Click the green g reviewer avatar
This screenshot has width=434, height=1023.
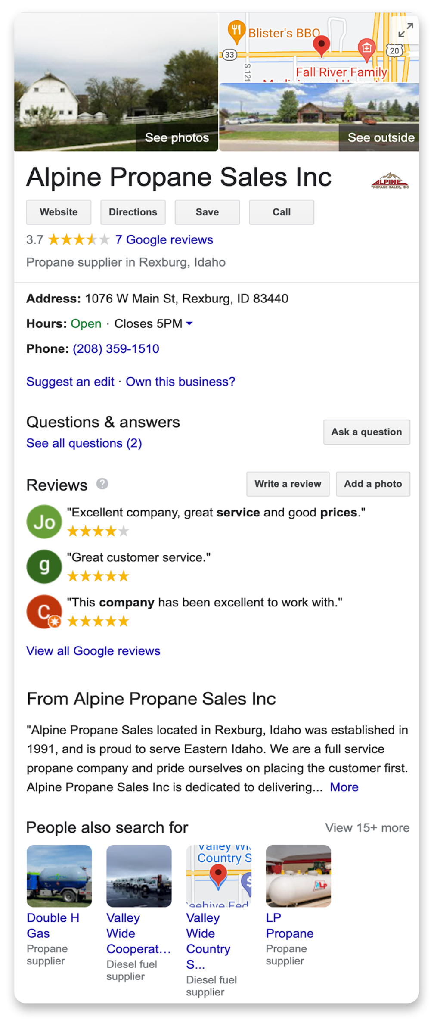pos(44,566)
